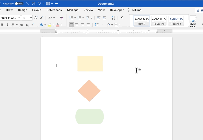Toggle the AutoSave switch
203x140 pixels.
[19, 4]
